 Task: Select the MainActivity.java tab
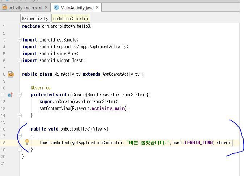tap(77, 8)
